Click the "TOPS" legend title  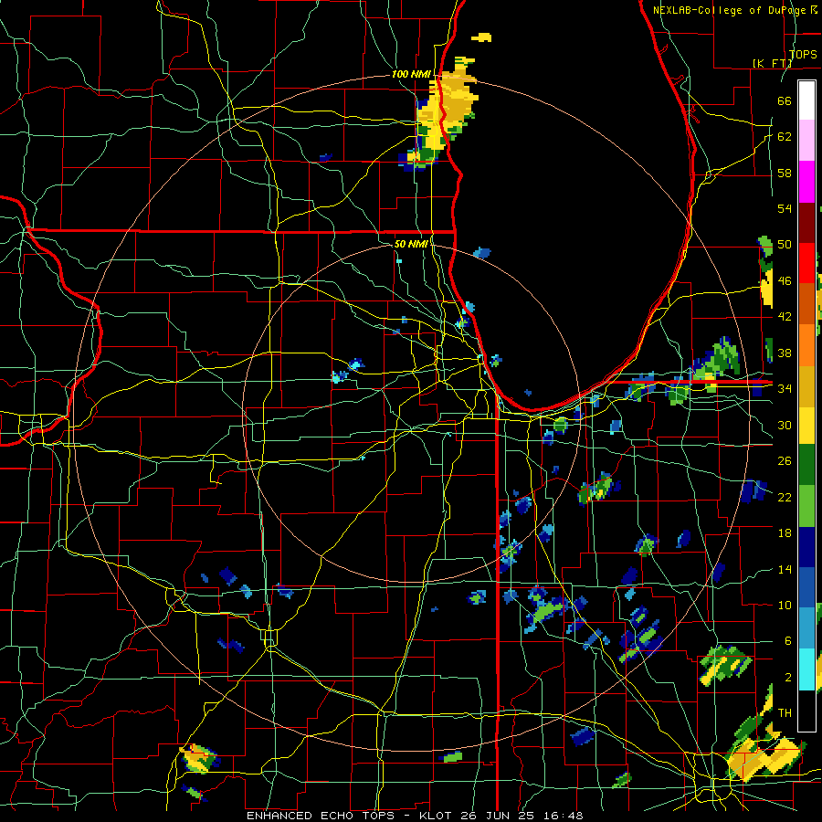click(x=803, y=54)
